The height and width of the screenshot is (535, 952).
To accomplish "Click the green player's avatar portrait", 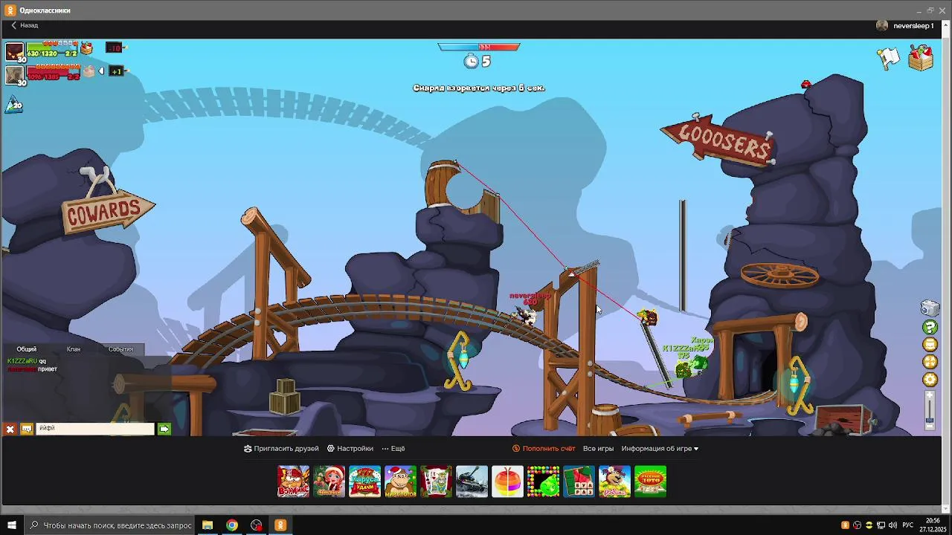I will pyautogui.click(x=15, y=51).
